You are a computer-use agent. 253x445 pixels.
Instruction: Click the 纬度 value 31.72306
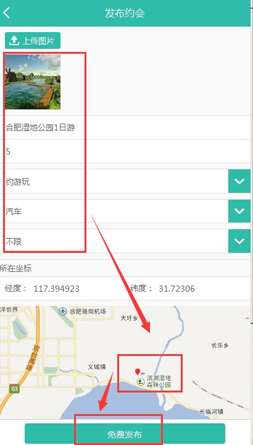click(176, 289)
